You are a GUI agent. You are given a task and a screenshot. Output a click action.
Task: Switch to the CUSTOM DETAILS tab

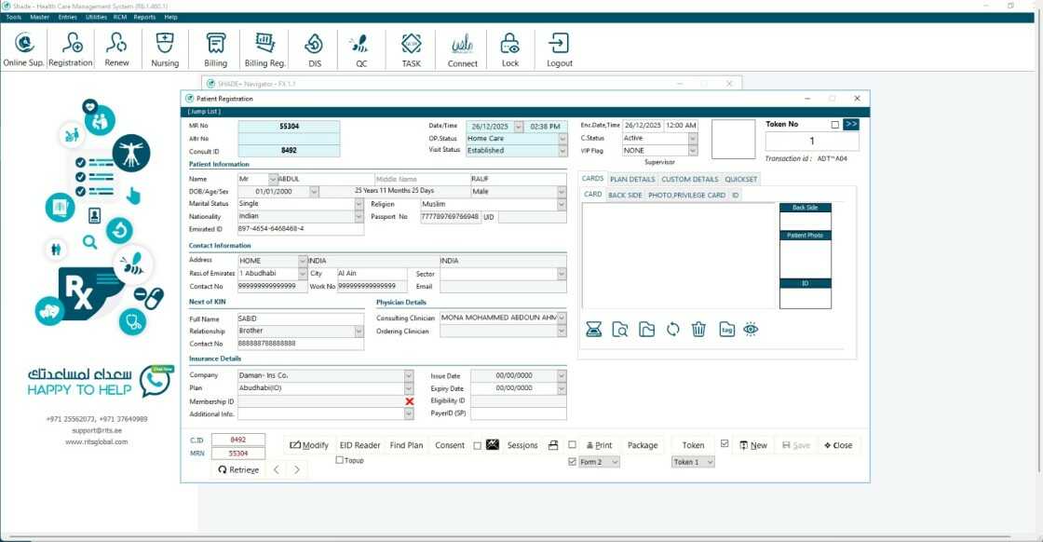point(690,180)
